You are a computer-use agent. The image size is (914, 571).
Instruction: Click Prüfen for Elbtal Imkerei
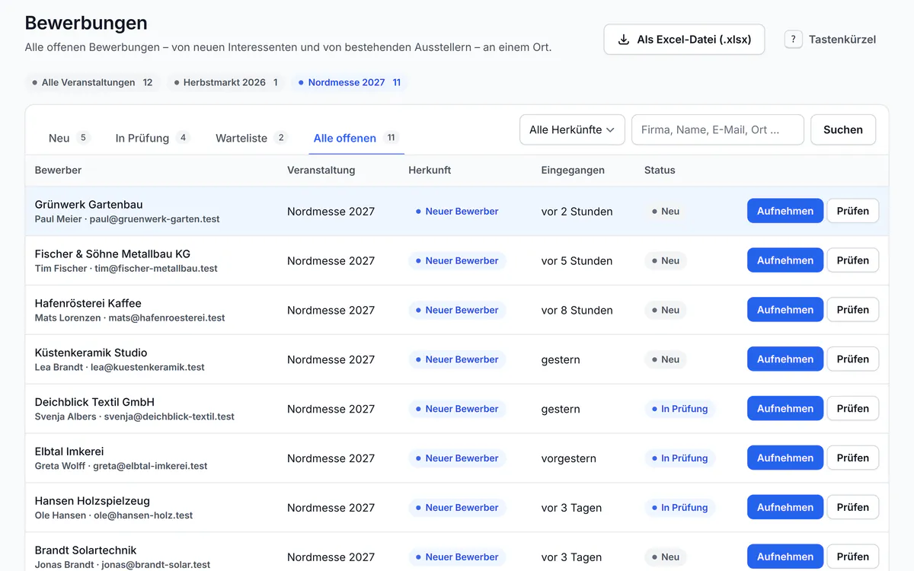tap(852, 458)
